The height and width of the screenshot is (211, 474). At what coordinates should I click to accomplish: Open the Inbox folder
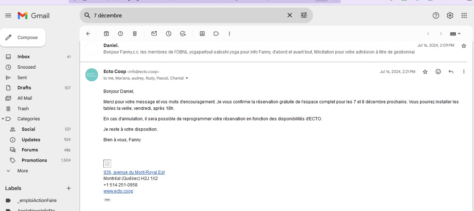(x=24, y=57)
